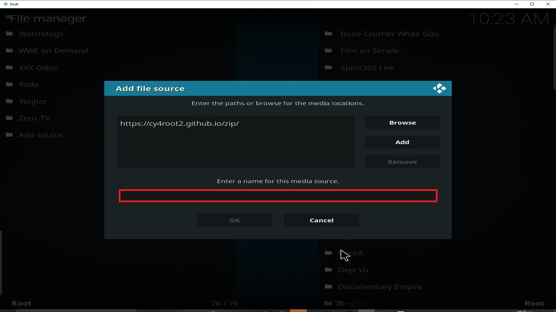Open the Watchdogs folder icon

pos(9,34)
